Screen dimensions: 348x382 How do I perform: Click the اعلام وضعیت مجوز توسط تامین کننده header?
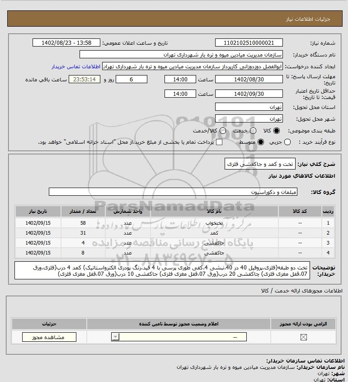pyautogui.click(x=179, y=324)
